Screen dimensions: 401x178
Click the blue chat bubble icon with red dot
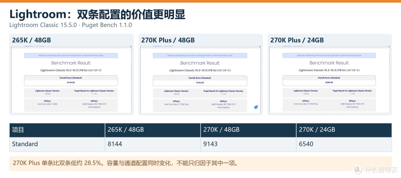256,107
